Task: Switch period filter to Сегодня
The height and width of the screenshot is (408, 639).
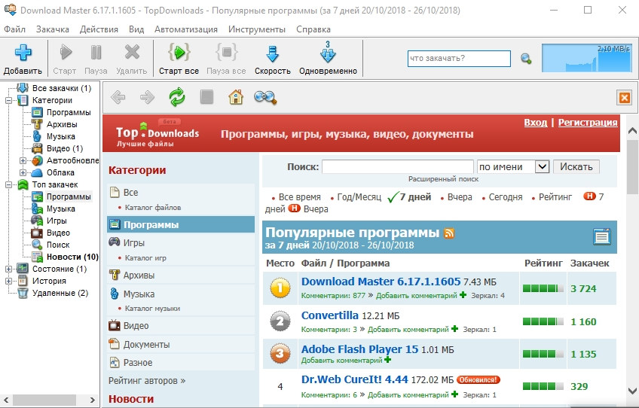Action: [506, 197]
